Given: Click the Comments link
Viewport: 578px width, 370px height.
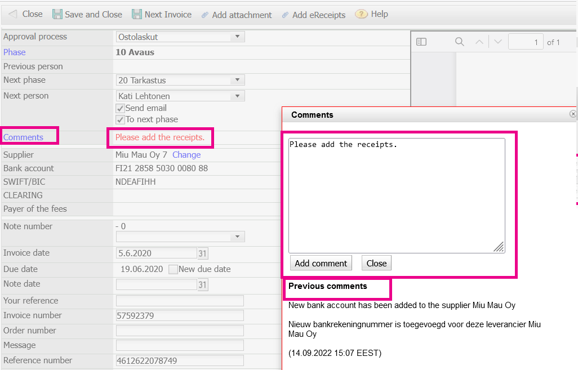Looking at the screenshot, I should (23, 137).
